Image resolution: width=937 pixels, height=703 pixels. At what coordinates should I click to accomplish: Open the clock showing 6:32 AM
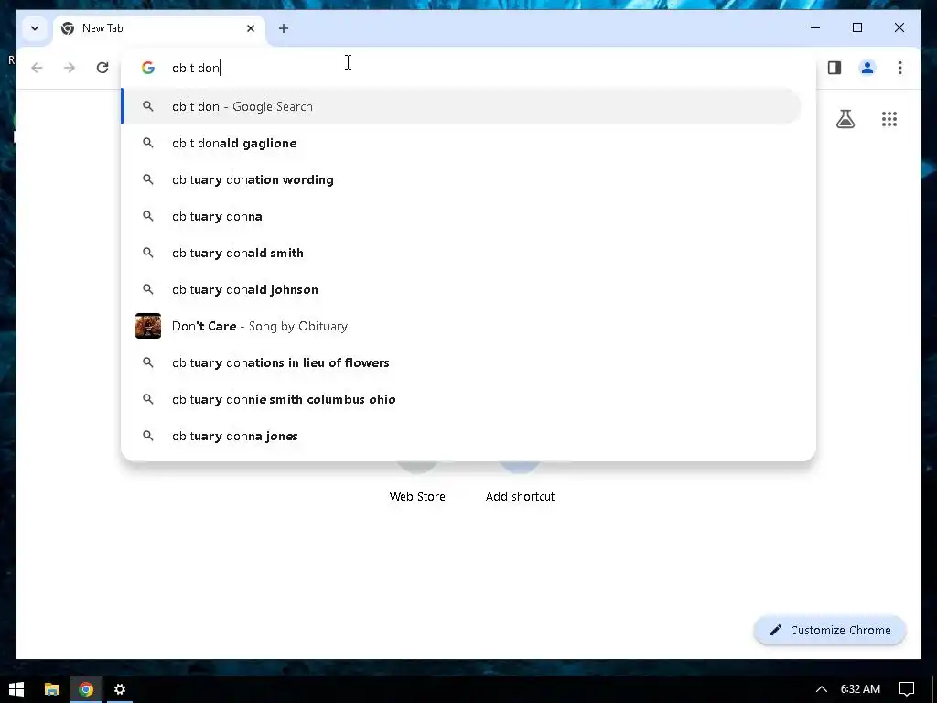tap(860, 689)
